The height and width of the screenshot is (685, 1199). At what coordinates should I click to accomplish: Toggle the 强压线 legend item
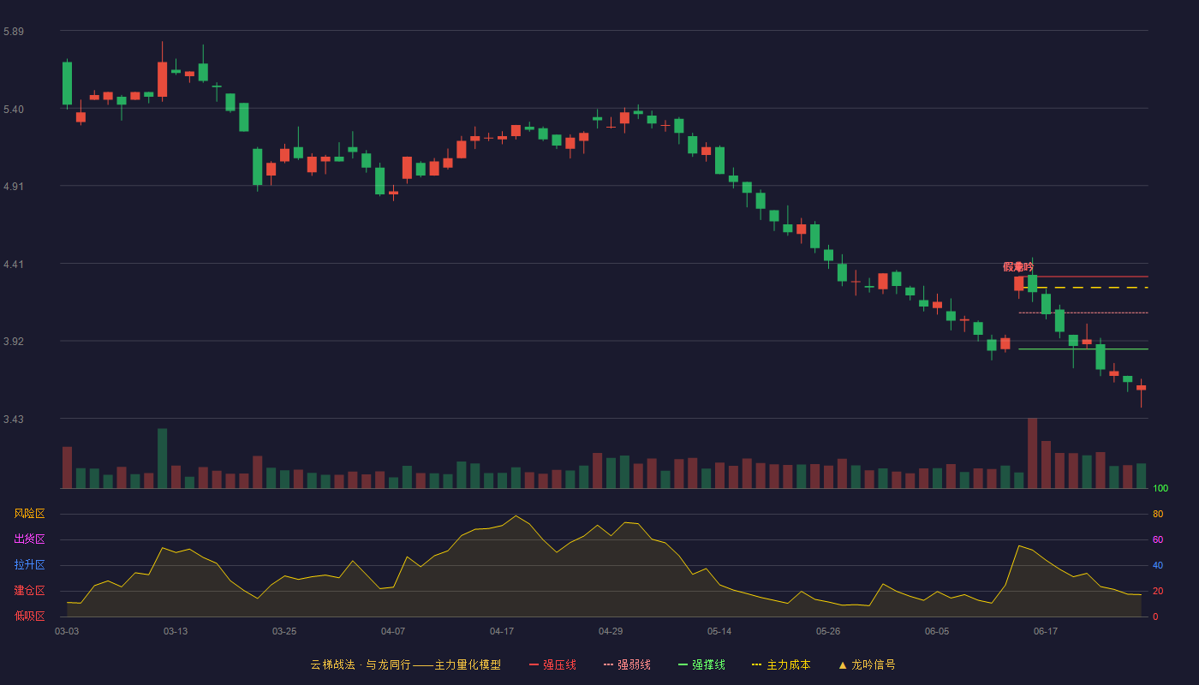[x=552, y=664]
